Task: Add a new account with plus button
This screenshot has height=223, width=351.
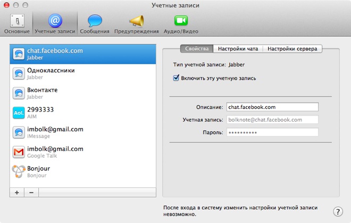Action: pyautogui.click(x=17, y=192)
